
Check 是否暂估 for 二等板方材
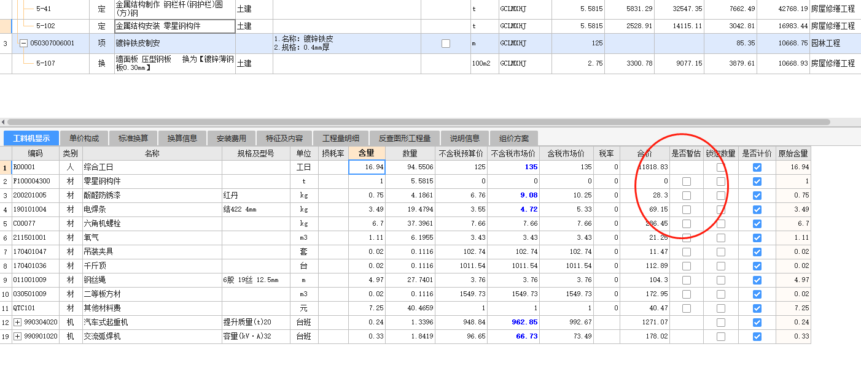click(x=687, y=294)
